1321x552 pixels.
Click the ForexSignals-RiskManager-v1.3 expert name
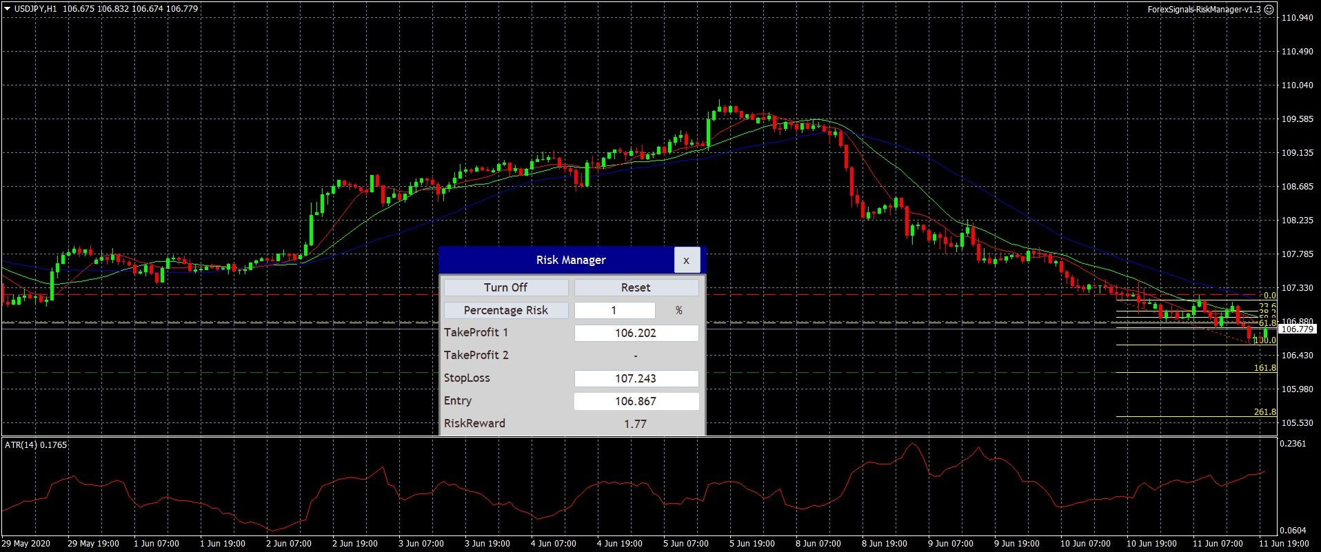click(x=1204, y=10)
